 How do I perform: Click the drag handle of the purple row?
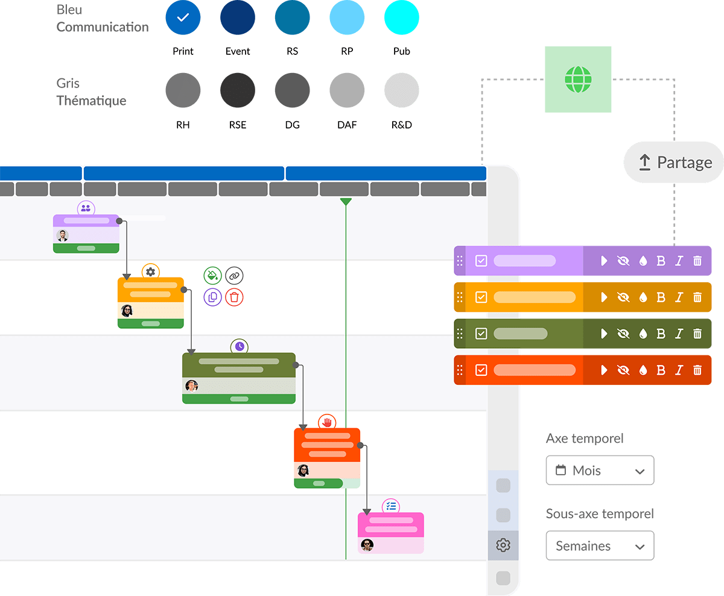click(460, 261)
